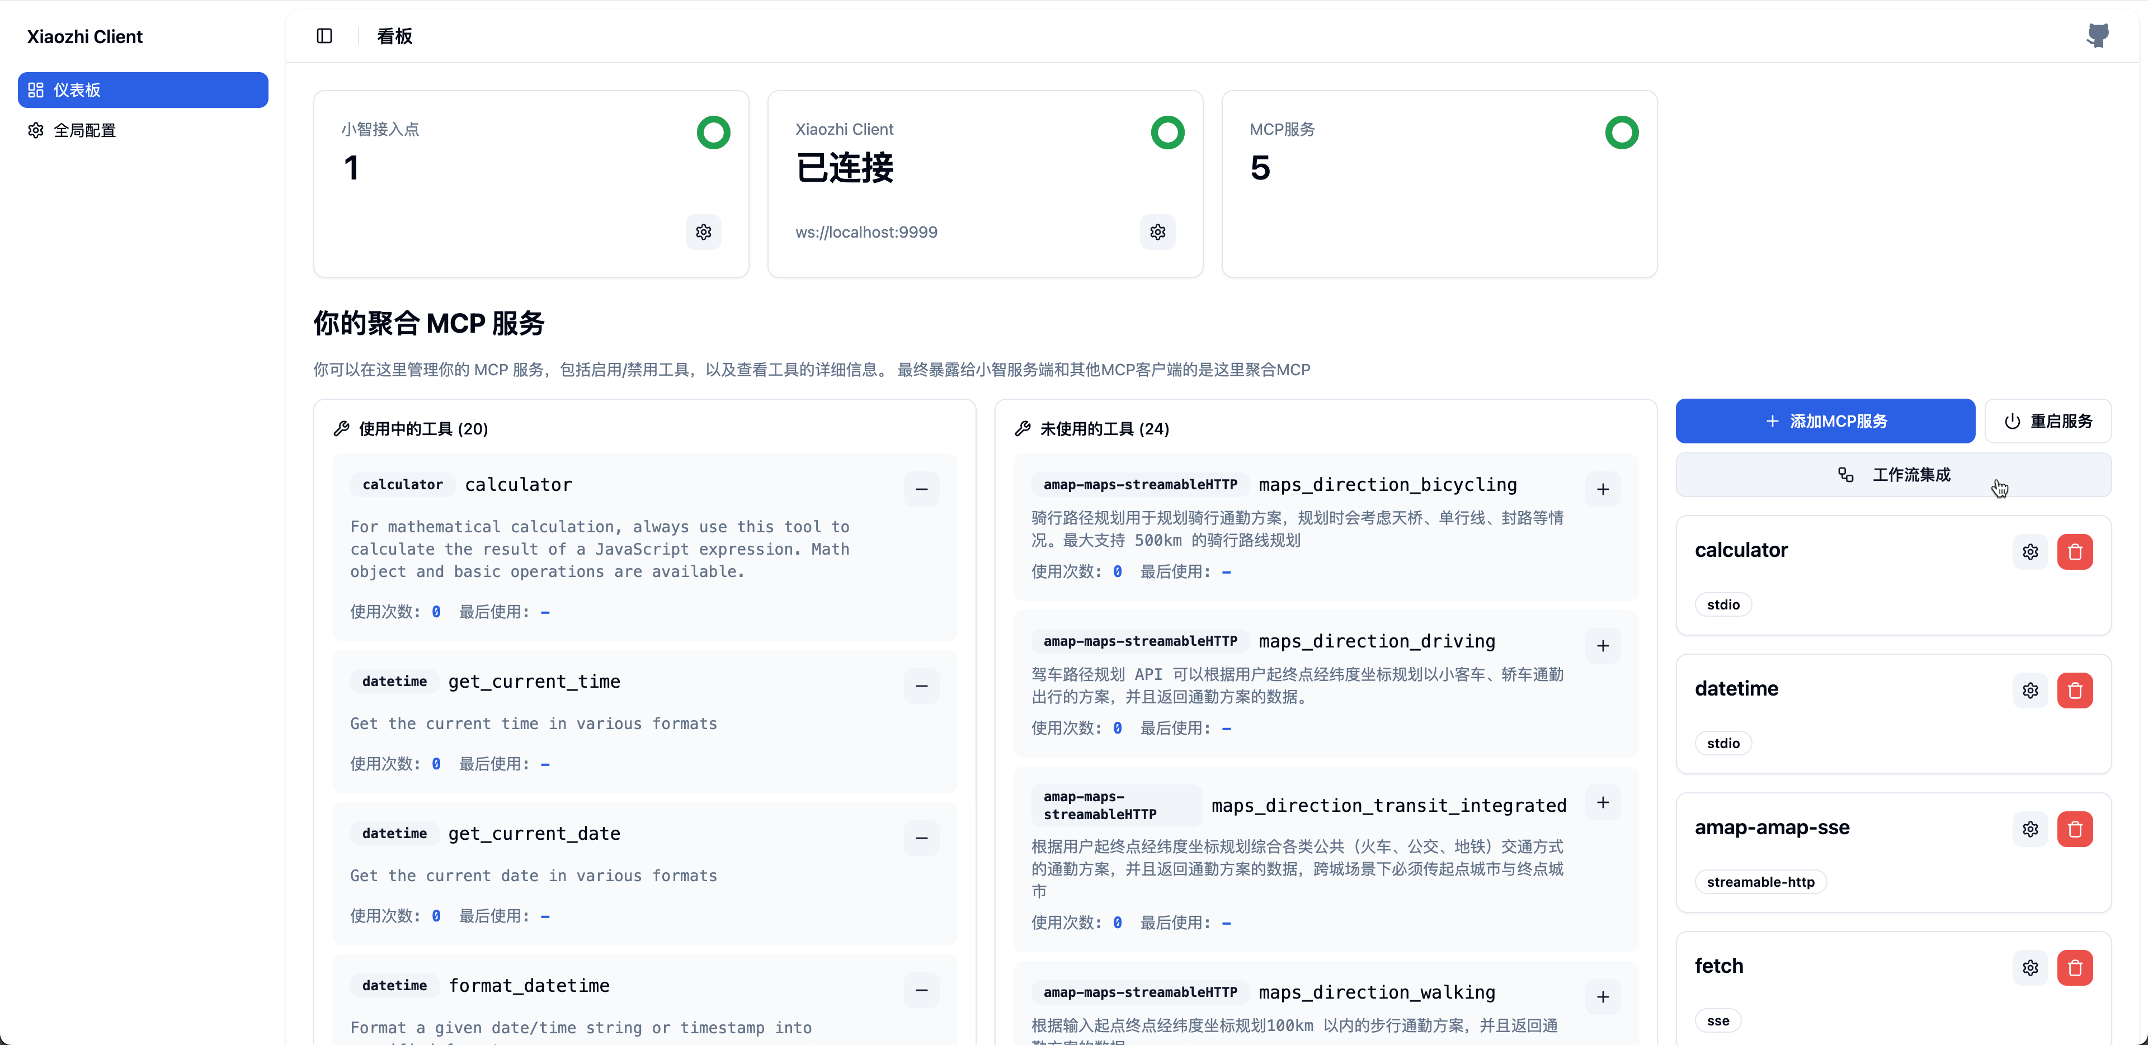Enable the maps_direction_transit_integrated tool

pyautogui.click(x=1602, y=802)
